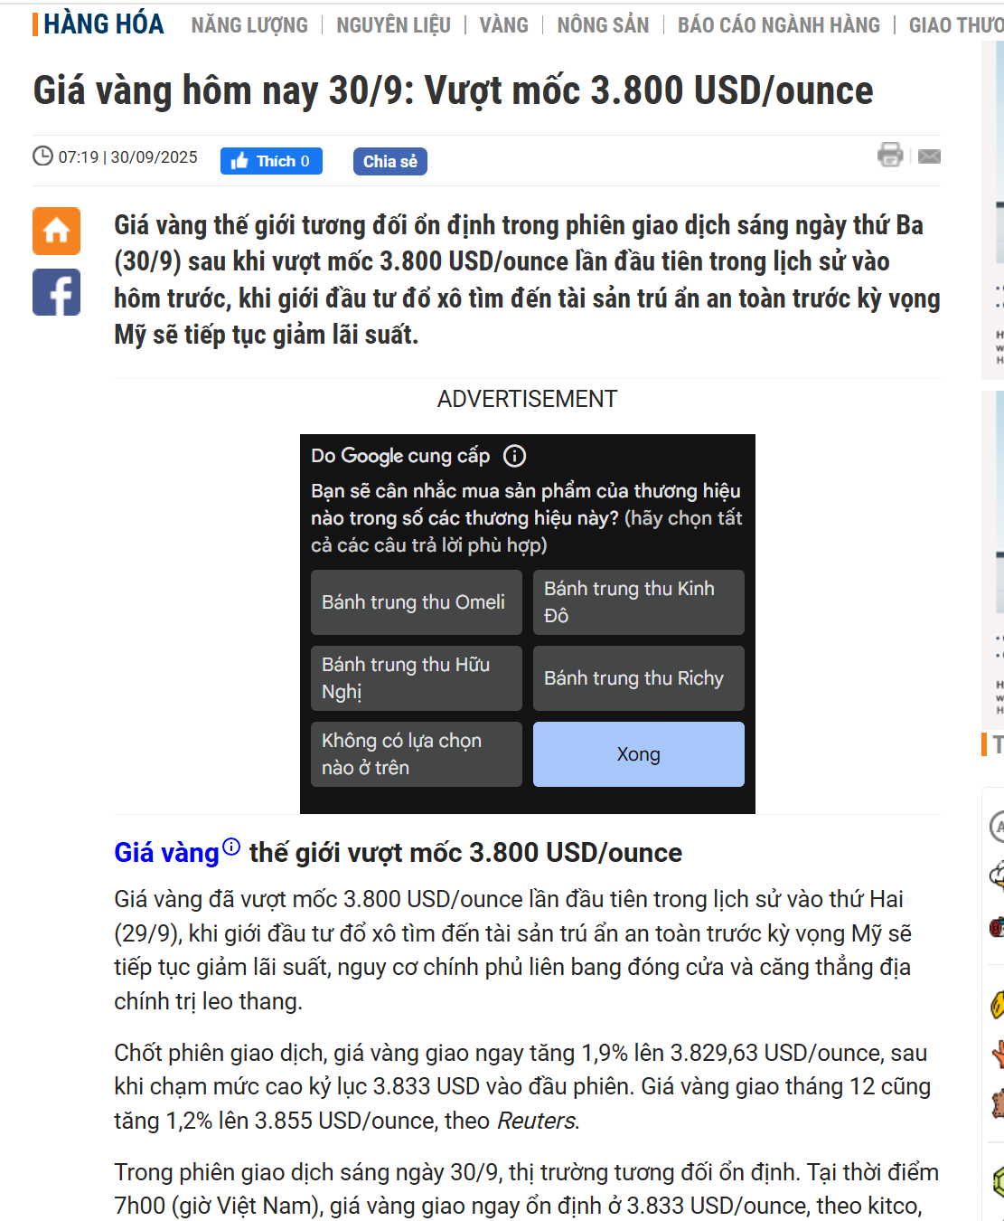Click info icon beside Giá vàng link
Viewport: 1004px width, 1221px height.
pyautogui.click(x=231, y=847)
